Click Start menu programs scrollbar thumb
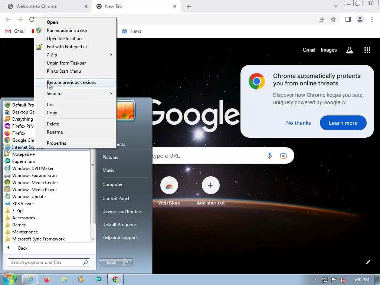The width and height of the screenshot is (380, 285). click(x=92, y=166)
